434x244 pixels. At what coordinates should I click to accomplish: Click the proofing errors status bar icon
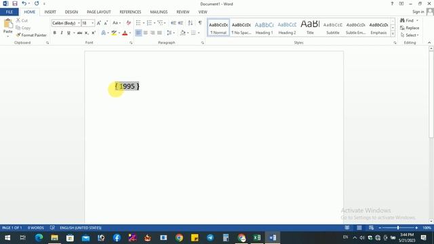pos(52,228)
